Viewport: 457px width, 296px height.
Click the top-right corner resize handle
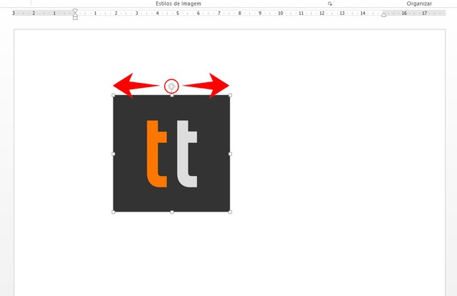click(230, 95)
